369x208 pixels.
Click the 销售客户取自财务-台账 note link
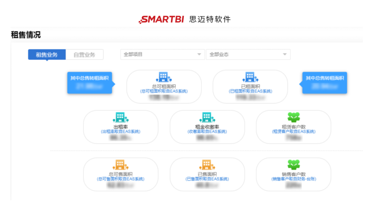[293, 179]
